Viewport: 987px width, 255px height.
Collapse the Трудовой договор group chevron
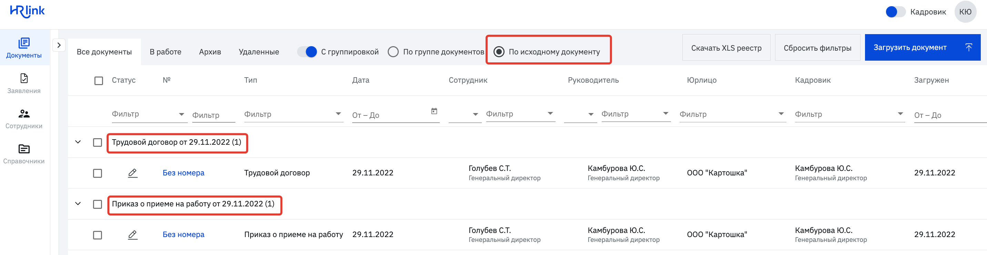pos(78,142)
